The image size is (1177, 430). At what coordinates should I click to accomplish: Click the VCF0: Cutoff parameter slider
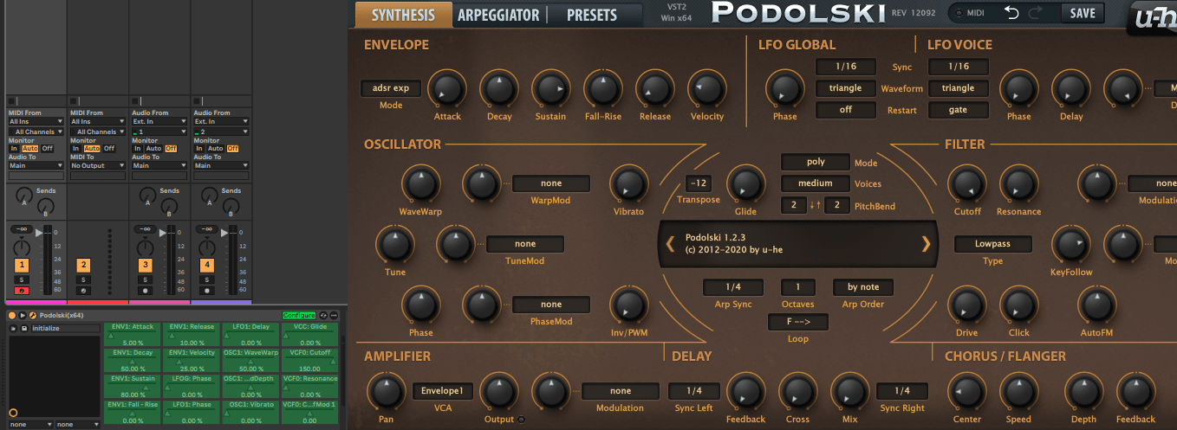pos(310,360)
